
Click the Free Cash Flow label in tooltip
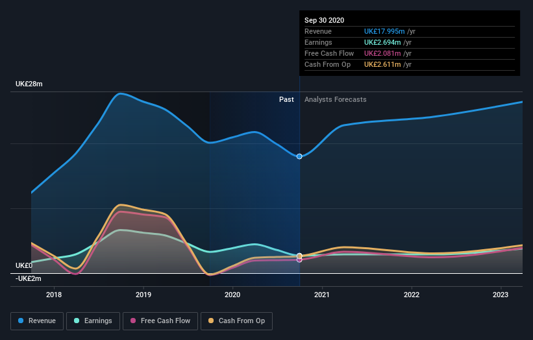coord(329,53)
